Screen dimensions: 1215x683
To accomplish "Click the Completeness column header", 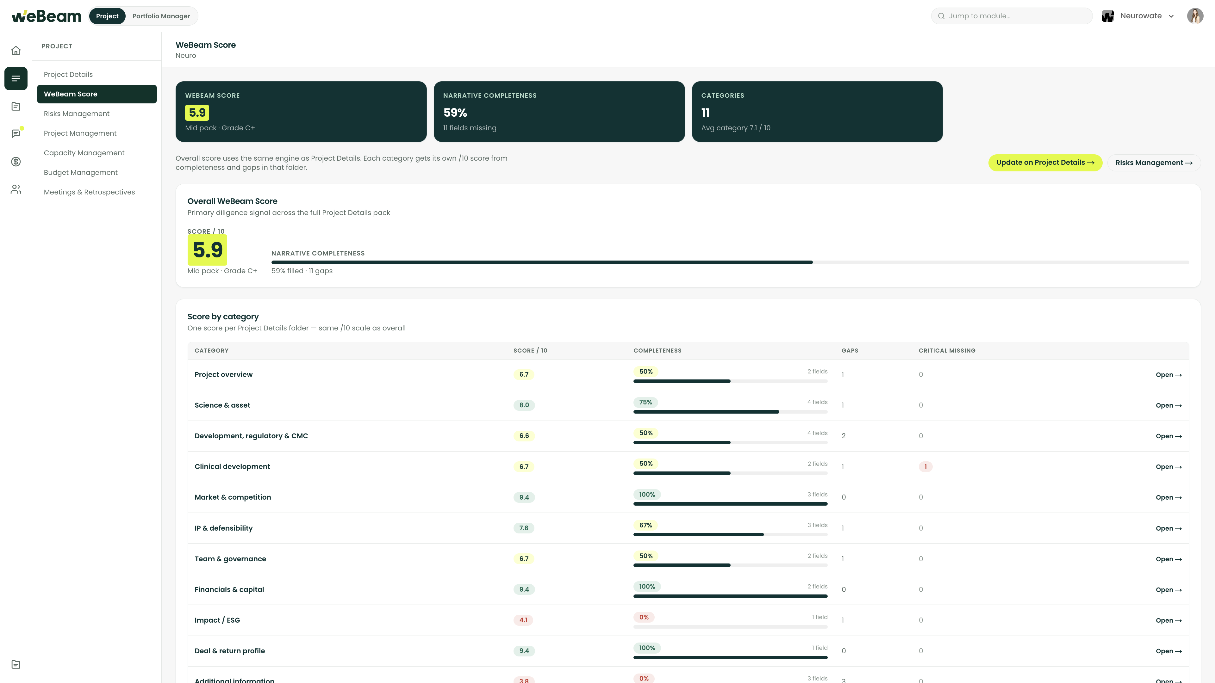I will click(657, 351).
